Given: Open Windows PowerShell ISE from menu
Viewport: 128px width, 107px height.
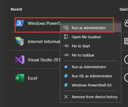Looking at the screenshot, I should pyautogui.click(x=91, y=85).
